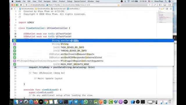Run the project with the Play button
The width and height of the screenshot is (186, 105).
point(21,5)
